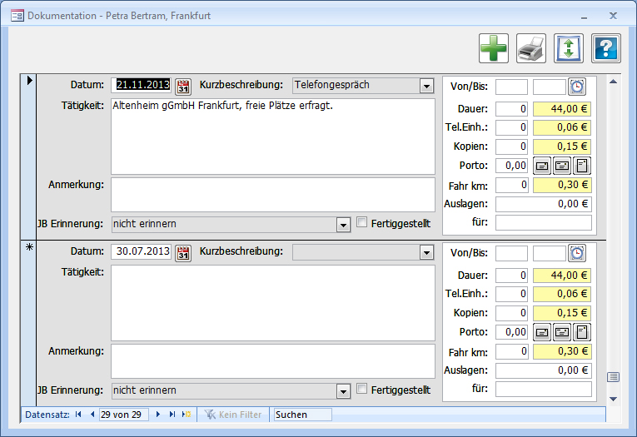Click the Suchen search box
Screen dimensions: 637x437
coord(302,415)
